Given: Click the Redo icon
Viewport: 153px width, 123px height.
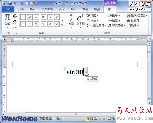Looking at the screenshot, I should [x=22, y=3].
